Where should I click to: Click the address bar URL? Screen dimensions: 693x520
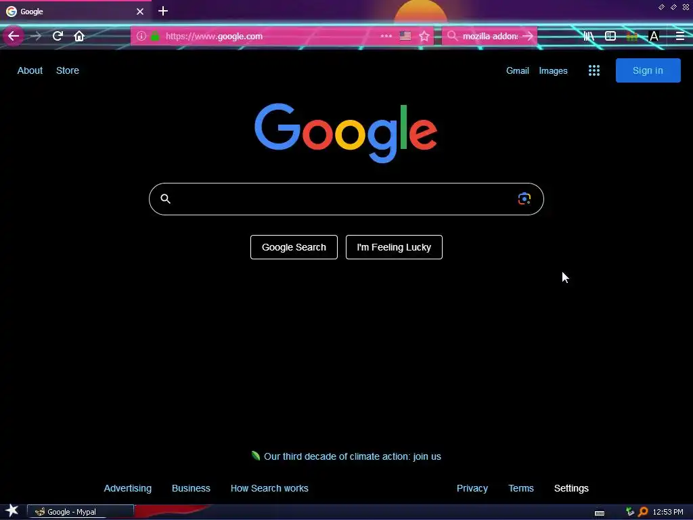coord(214,37)
